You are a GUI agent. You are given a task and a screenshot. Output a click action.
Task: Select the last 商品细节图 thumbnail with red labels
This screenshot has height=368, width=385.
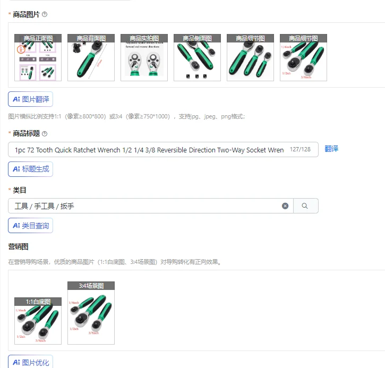pyautogui.click(x=303, y=57)
